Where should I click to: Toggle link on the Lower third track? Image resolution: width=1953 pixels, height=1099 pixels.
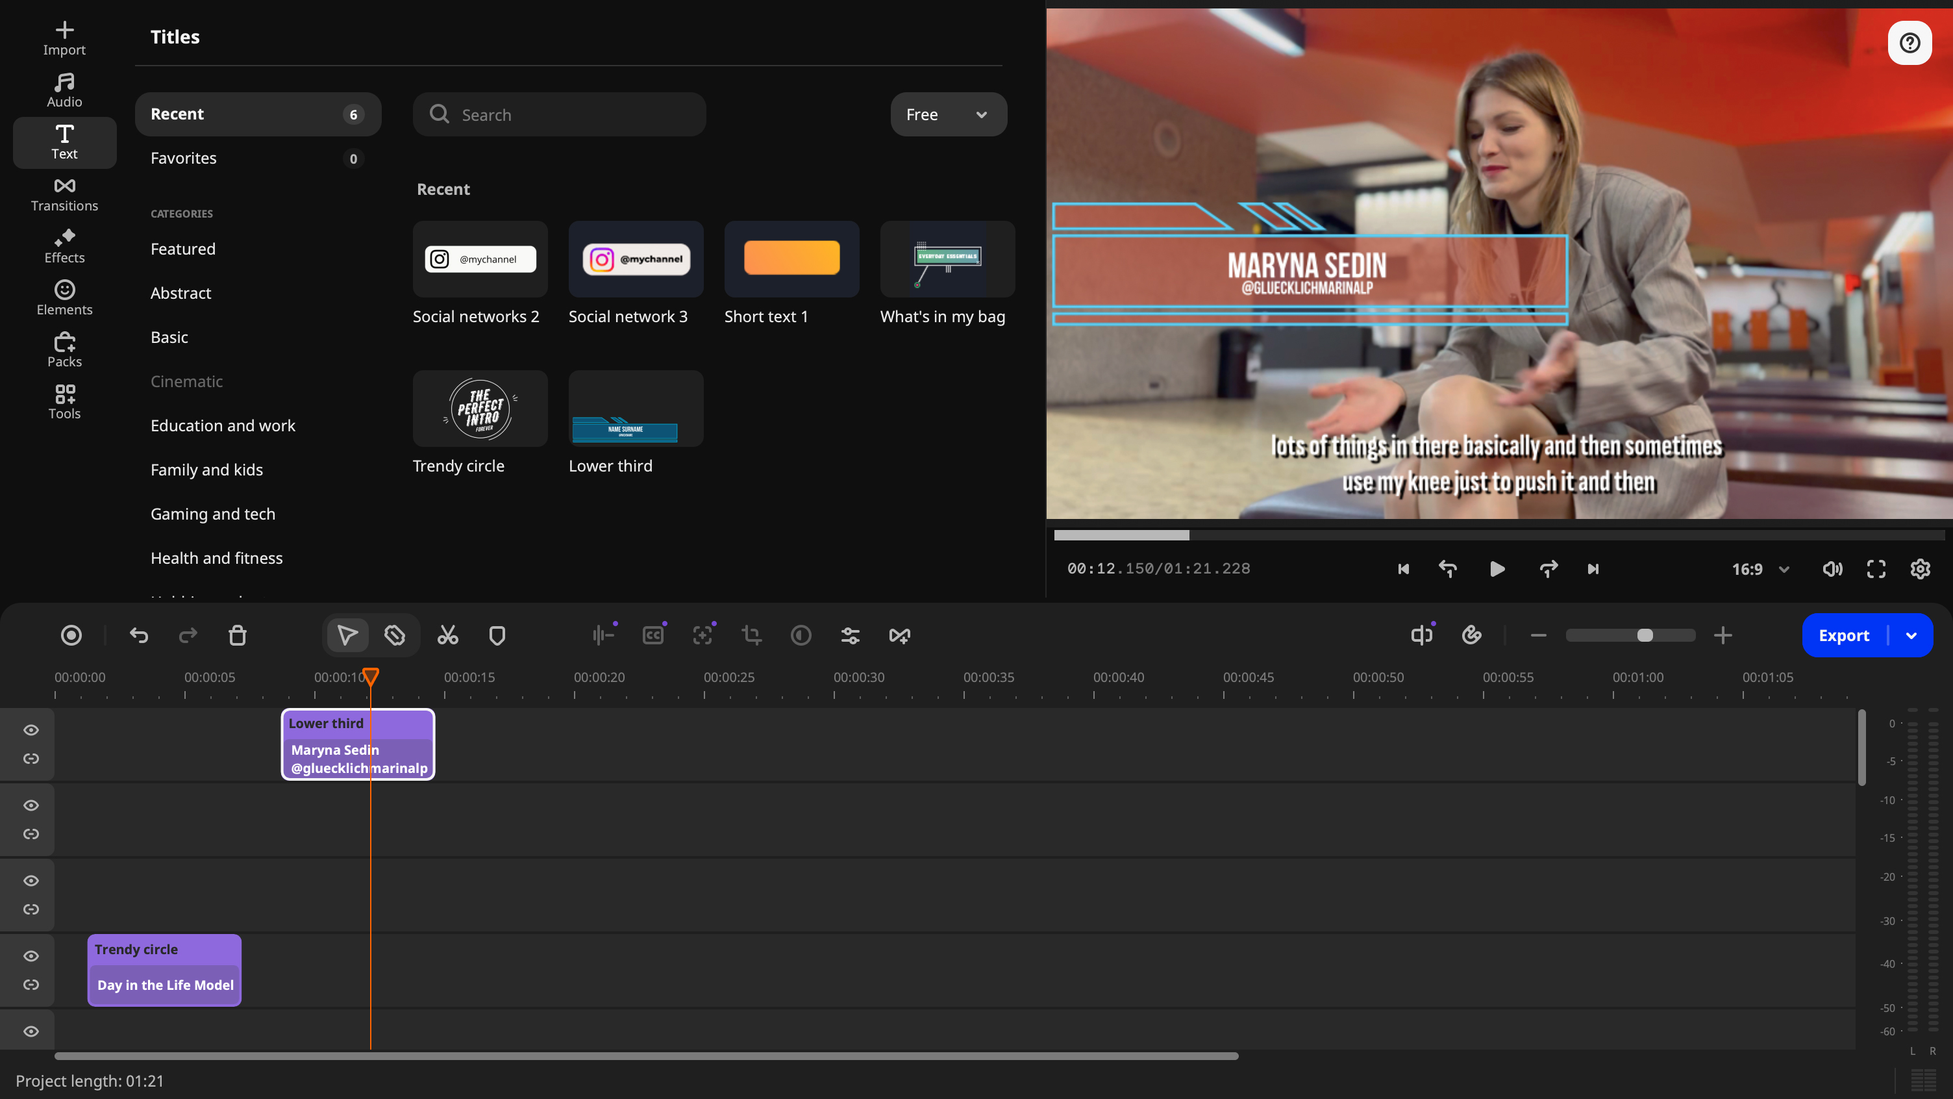click(31, 759)
